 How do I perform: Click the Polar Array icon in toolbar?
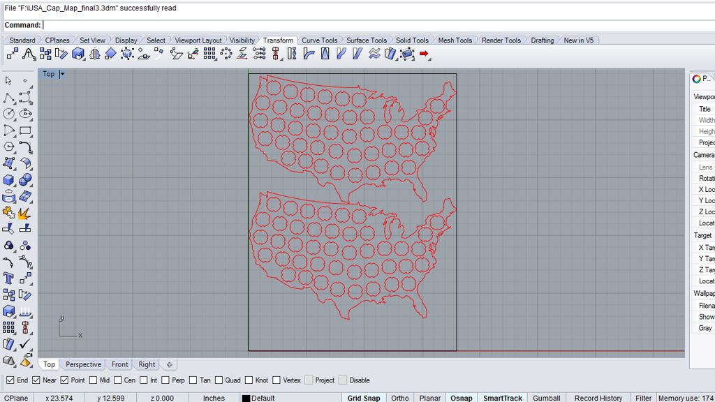coord(226,54)
